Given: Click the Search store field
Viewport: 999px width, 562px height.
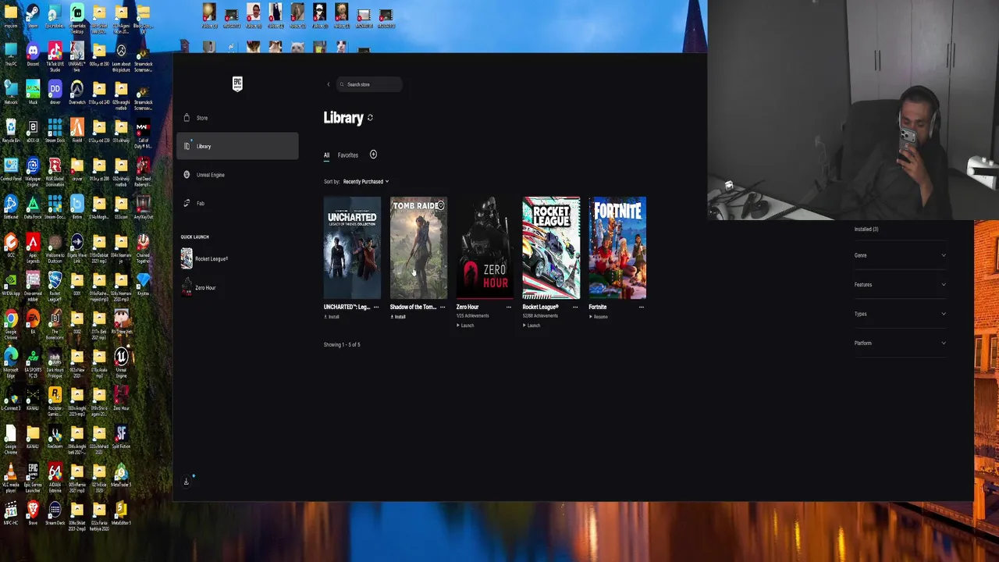Looking at the screenshot, I should (x=370, y=84).
